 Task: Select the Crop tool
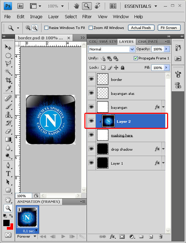[x=8, y=80]
